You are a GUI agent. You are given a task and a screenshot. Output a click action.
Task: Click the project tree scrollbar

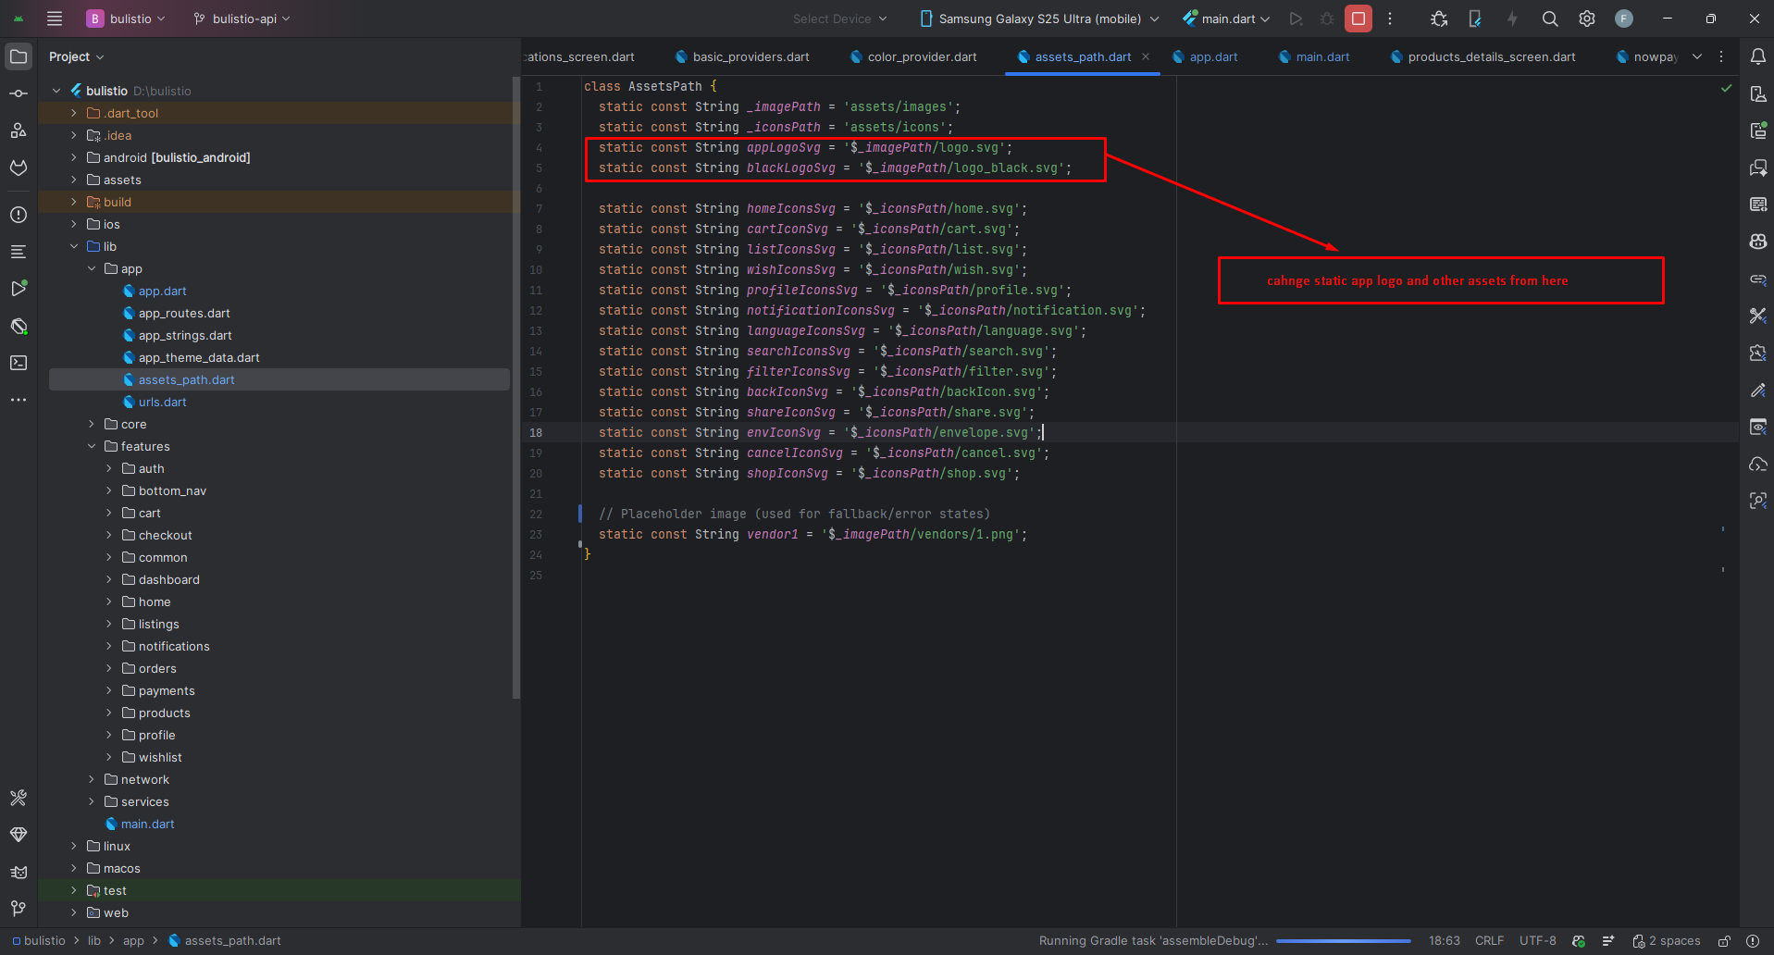[516, 389]
